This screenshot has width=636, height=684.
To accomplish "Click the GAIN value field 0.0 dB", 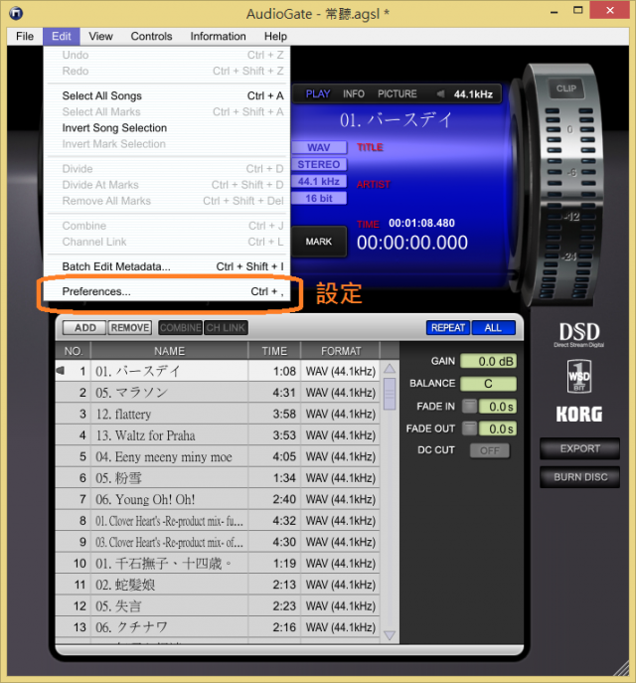I will [489, 361].
